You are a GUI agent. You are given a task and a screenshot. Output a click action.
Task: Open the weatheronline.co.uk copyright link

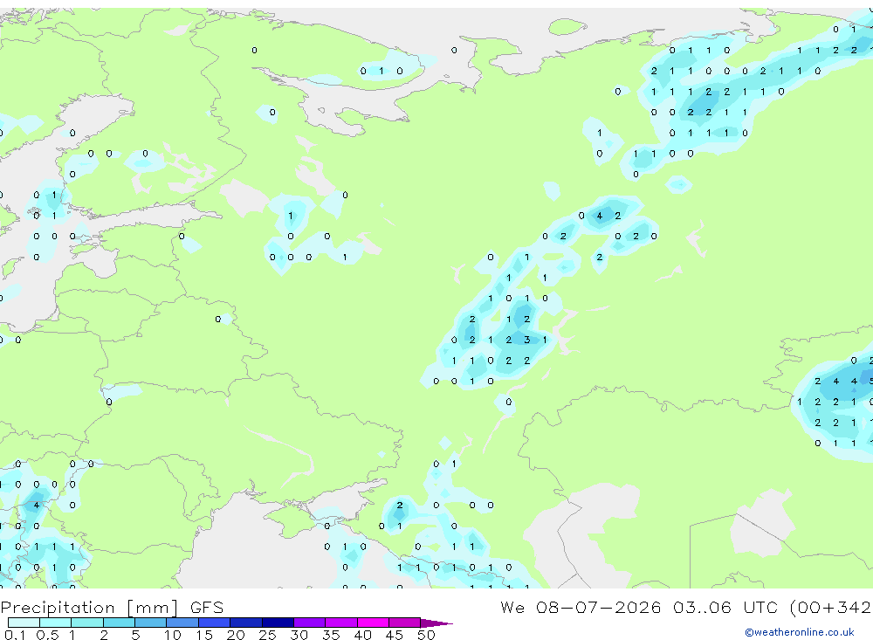(x=799, y=632)
